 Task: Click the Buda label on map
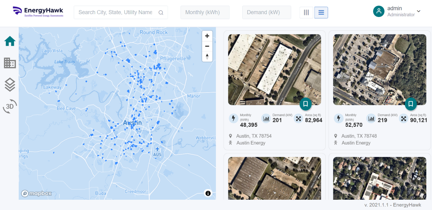pos(101,193)
